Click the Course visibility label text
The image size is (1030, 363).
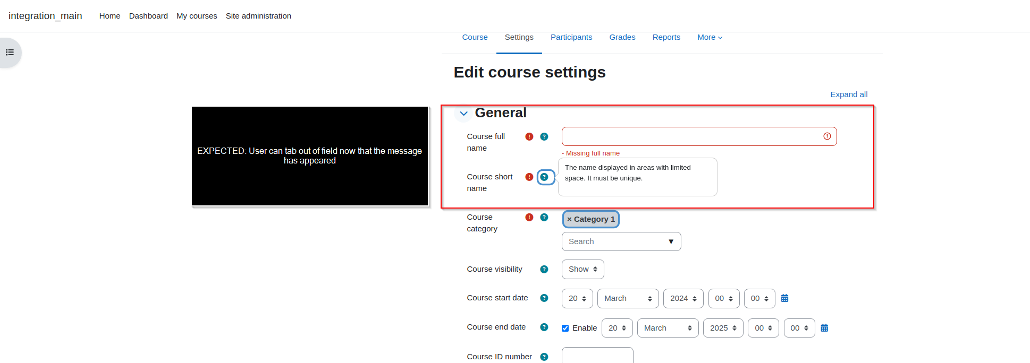pyautogui.click(x=494, y=269)
